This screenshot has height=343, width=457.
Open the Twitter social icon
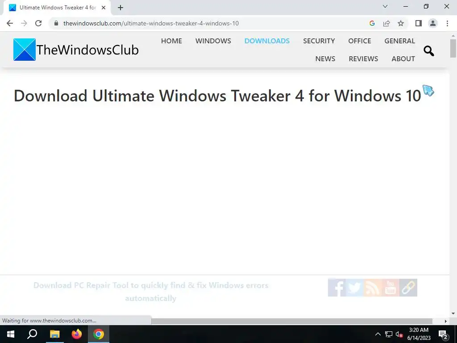tap(355, 288)
